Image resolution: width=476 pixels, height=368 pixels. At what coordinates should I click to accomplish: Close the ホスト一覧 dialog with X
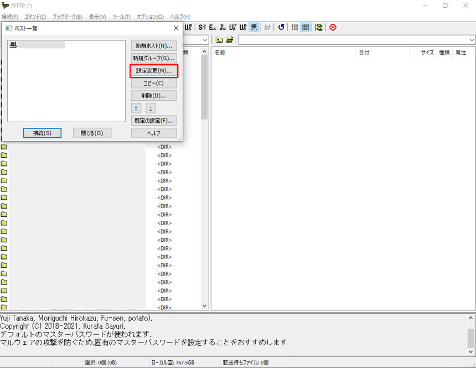point(176,28)
